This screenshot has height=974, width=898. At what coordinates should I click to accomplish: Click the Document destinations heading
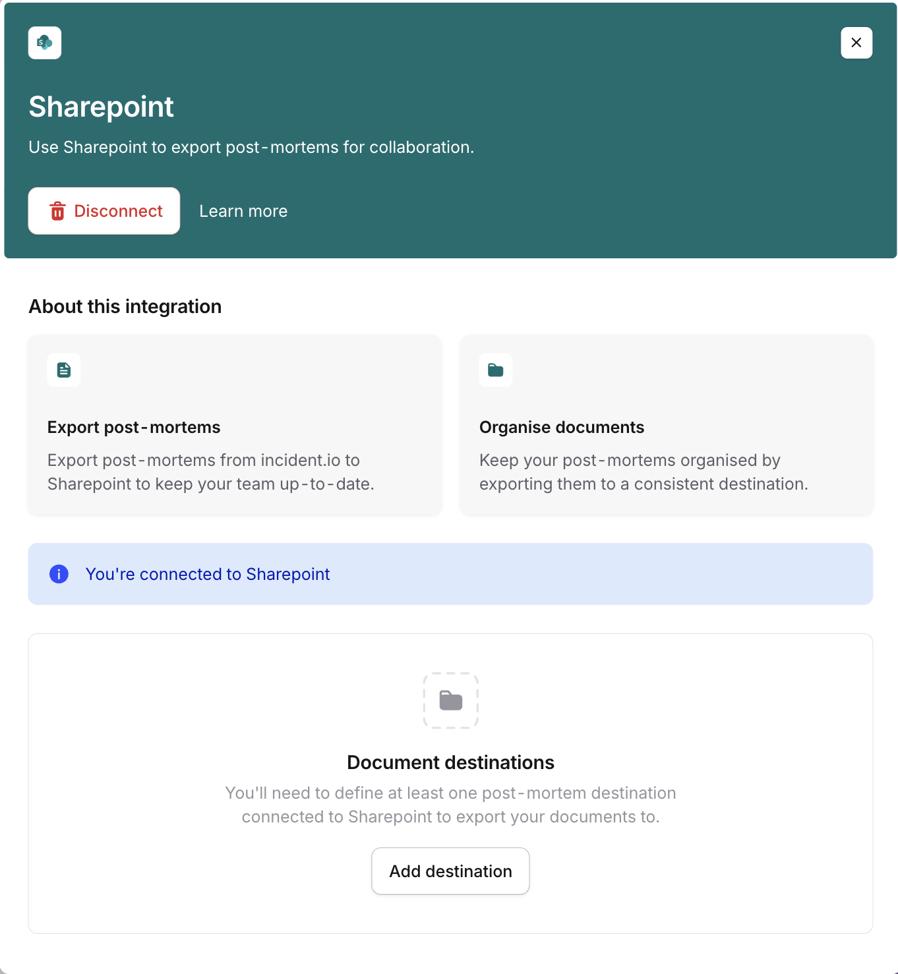pos(450,762)
